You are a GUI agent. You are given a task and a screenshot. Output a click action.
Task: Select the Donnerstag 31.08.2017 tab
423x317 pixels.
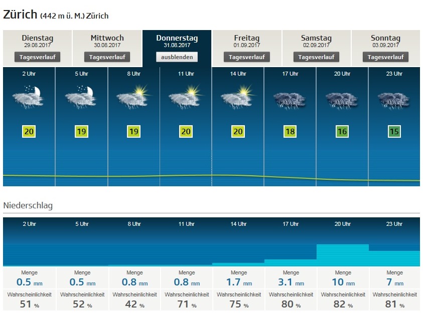(x=177, y=48)
